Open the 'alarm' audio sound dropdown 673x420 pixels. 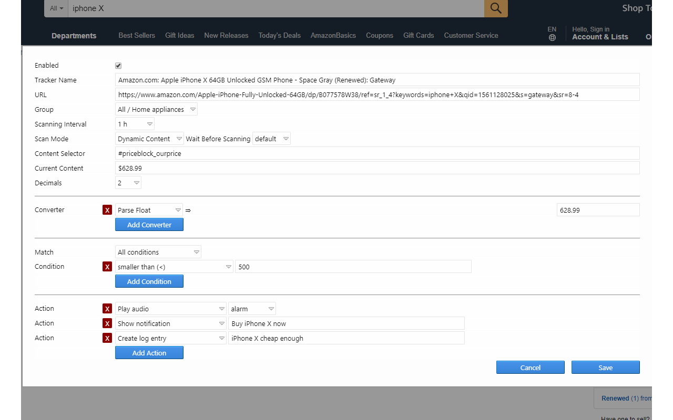click(x=252, y=309)
